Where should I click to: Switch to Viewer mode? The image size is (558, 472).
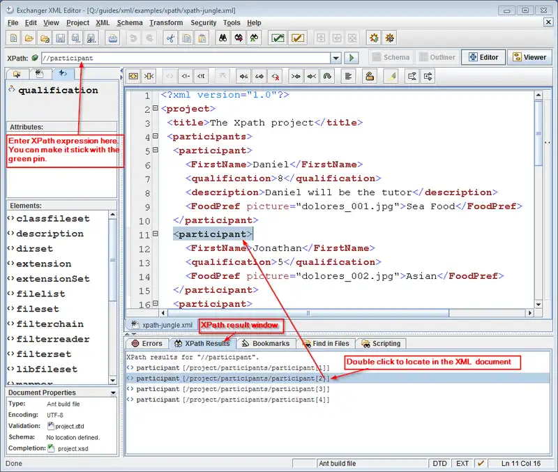click(x=529, y=57)
